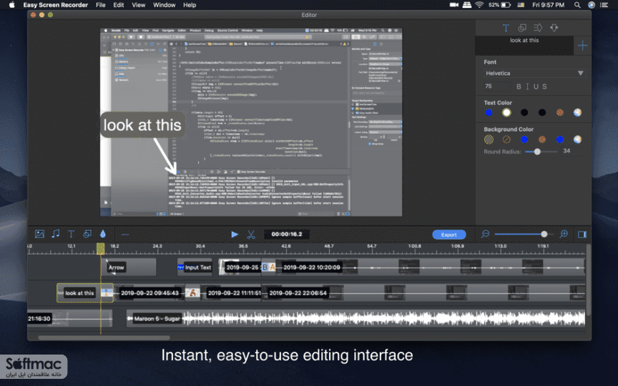Select the no-background color option
This screenshot has height=386, width=618.
tap(506, 139)
